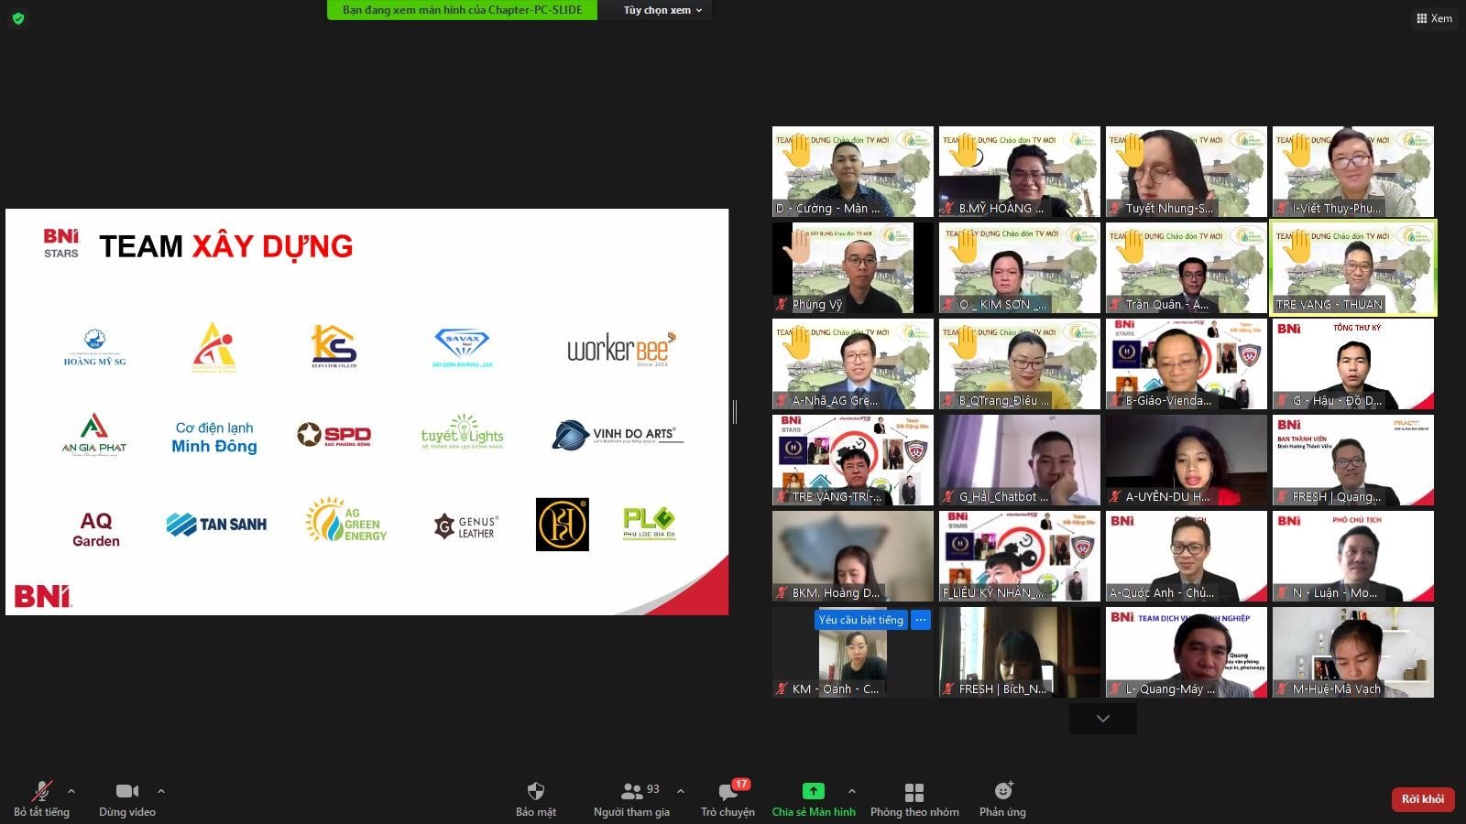Select A-Quốc Anh video tile

tap(1187, 556)
